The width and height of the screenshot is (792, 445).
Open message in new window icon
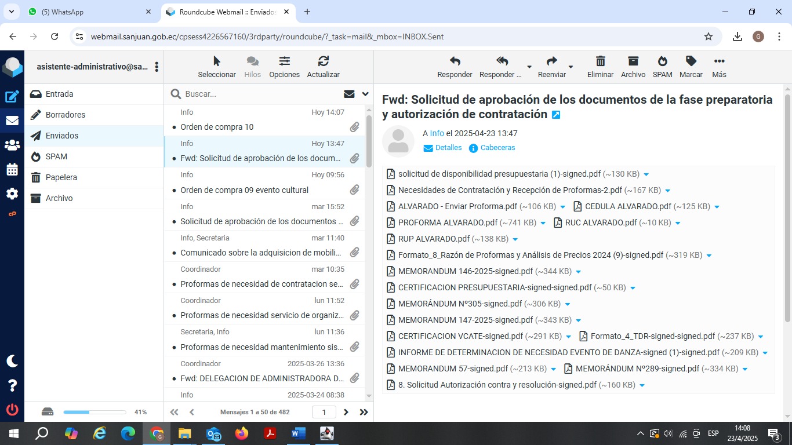click(x=556, y=115)
